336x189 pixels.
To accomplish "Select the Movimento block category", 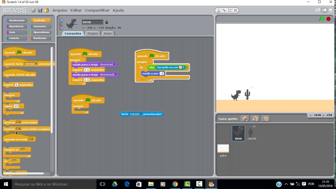I will (x=17, y=20).
